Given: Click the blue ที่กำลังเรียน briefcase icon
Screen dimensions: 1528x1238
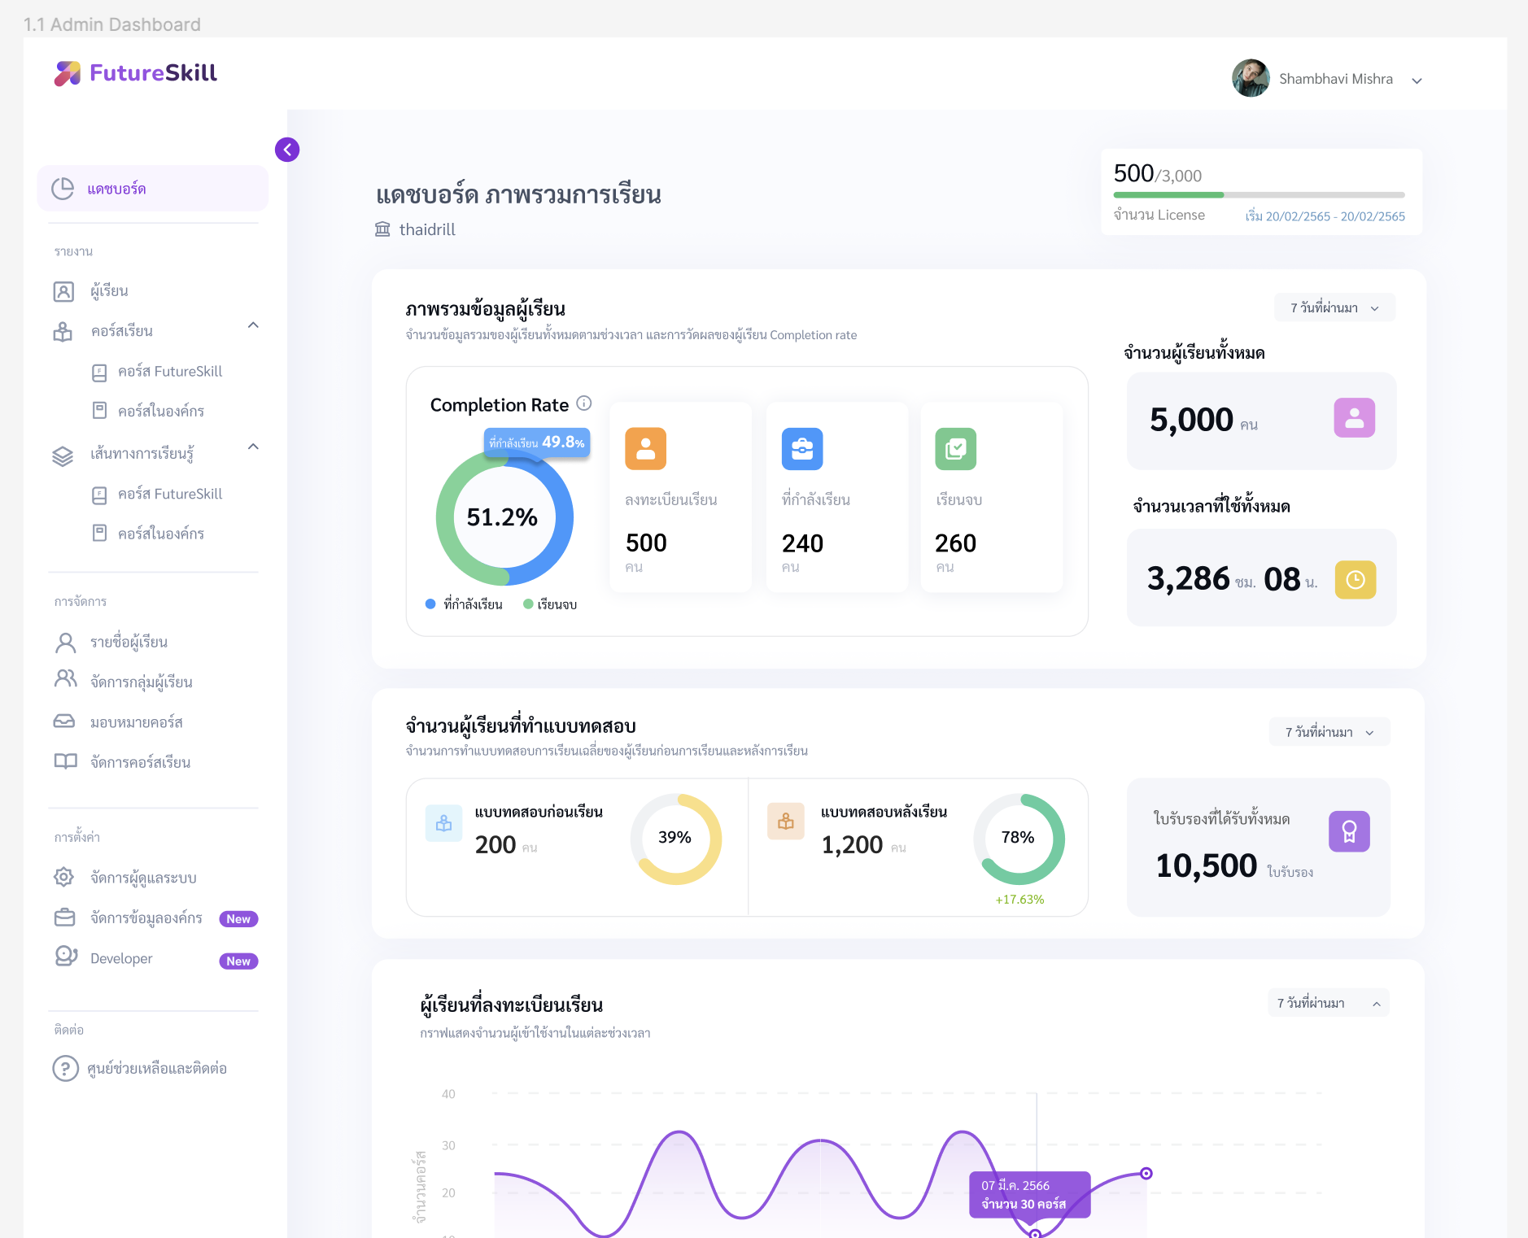Looking at the screenshot, I should pos(802,449).
